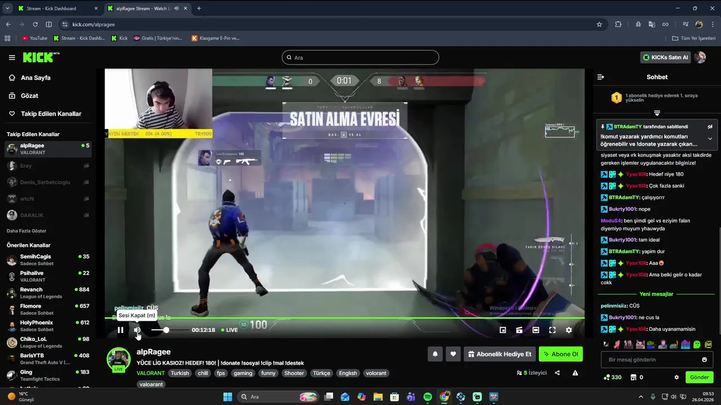This screenshot has height=405, width=721.
Task: Click the clip creation icon in player
Action: click(x=519, y=330)
